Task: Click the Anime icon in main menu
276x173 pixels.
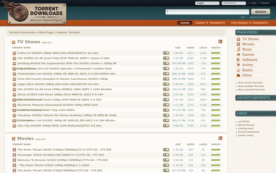Action: tap(238, 65)
